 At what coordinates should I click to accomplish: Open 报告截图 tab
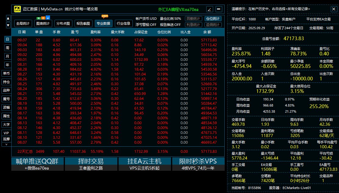tap(83, 23)
